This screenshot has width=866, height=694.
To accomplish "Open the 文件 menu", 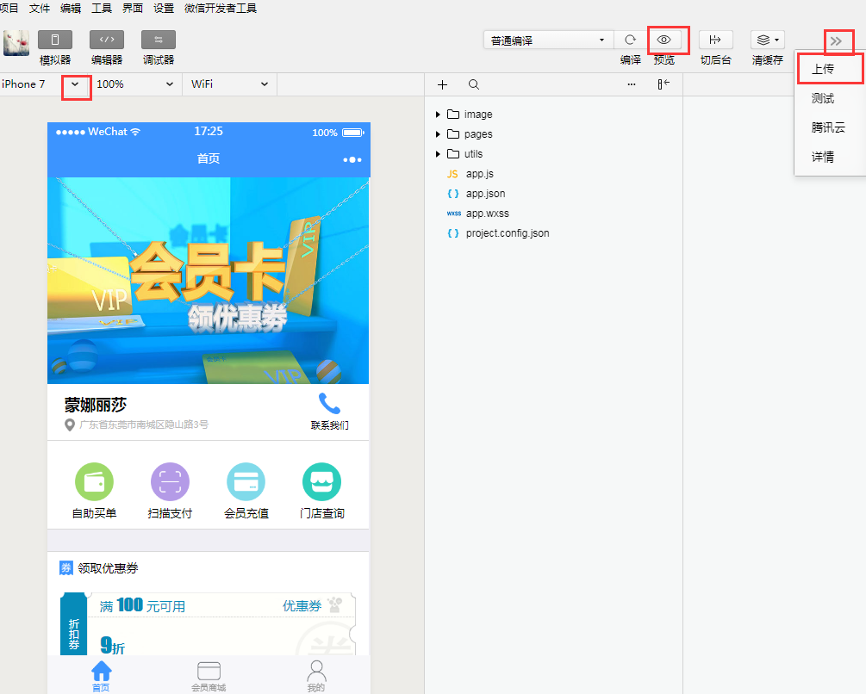I will pos(40,9).
